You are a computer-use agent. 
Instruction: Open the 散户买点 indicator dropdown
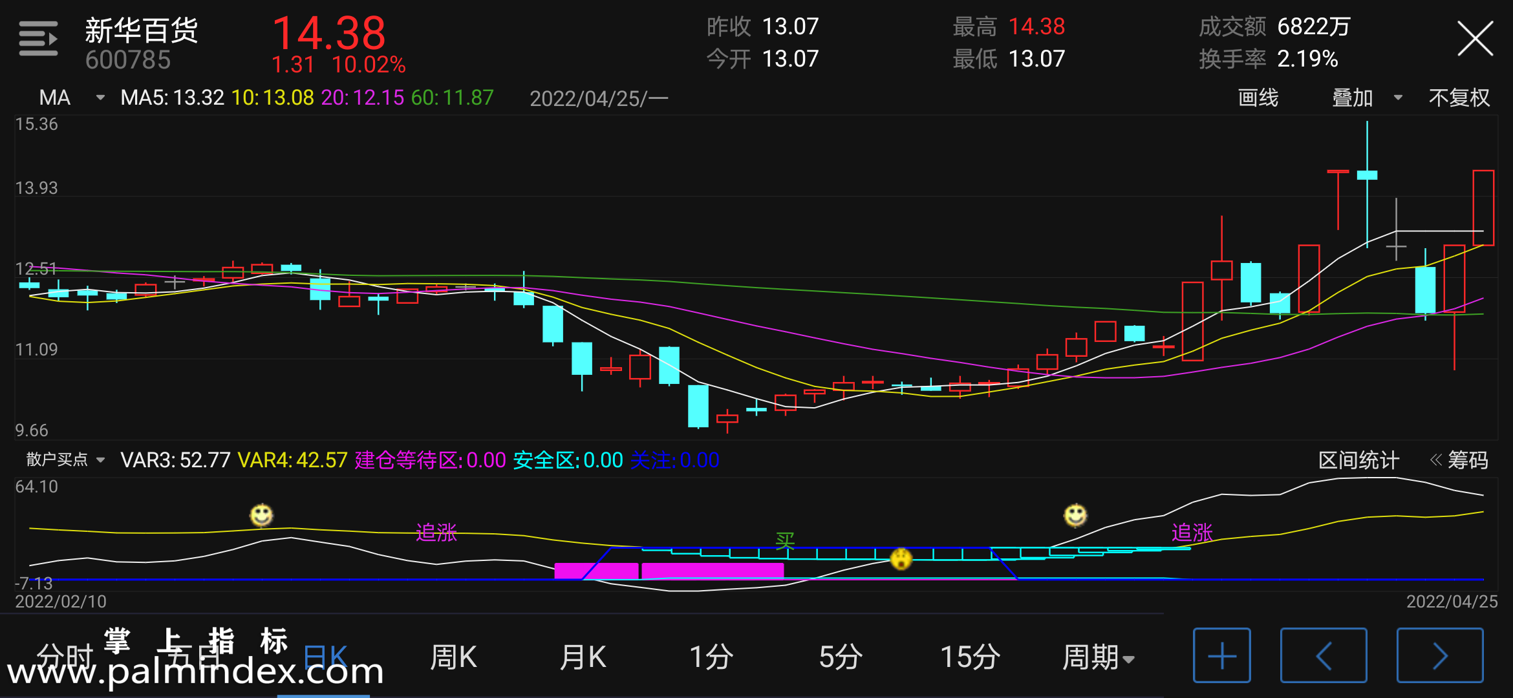[65, 460]
